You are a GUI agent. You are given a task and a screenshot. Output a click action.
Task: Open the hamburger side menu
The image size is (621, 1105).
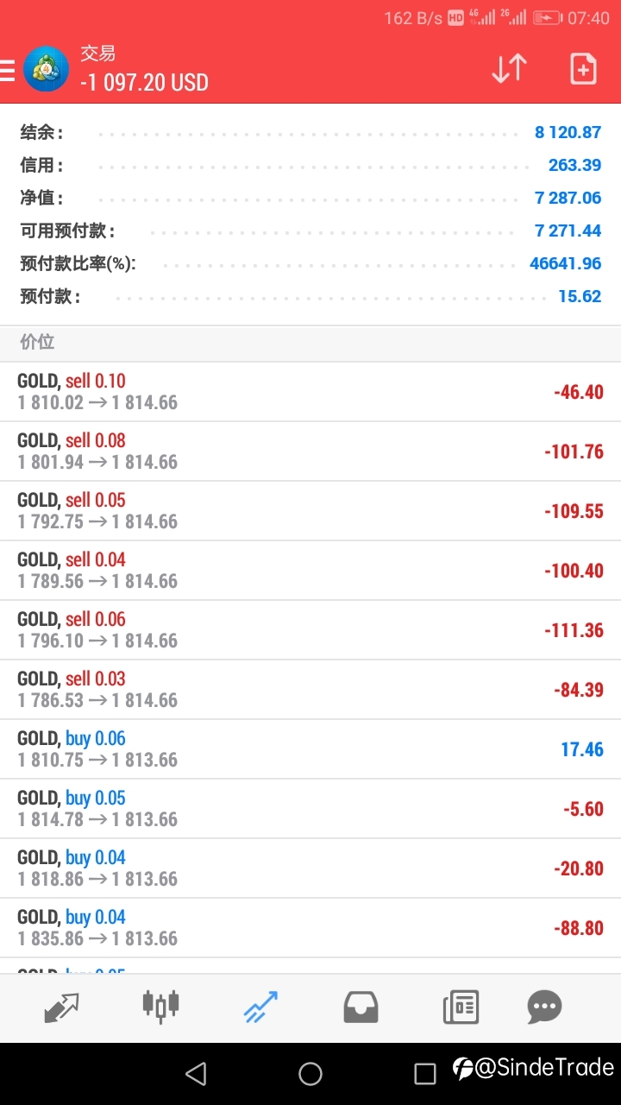click(x=7, y=69)
